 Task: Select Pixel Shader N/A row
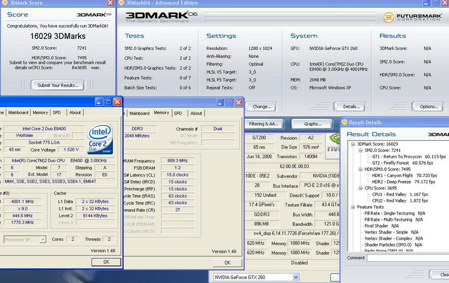pyautogui.click(x=382, y=226)
